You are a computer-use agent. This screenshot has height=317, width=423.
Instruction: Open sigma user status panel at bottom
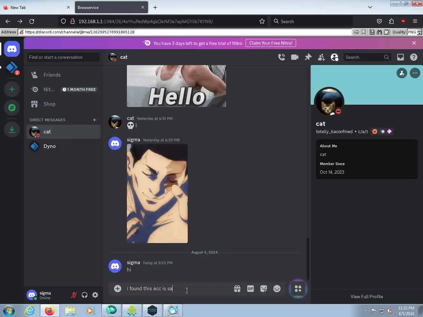[46, 295]
